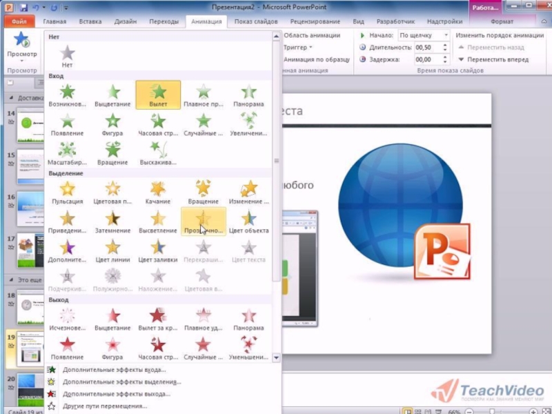Apply the Появление entrance effect
This screenshot has width=552, height=414.
[x=67, y=124]
